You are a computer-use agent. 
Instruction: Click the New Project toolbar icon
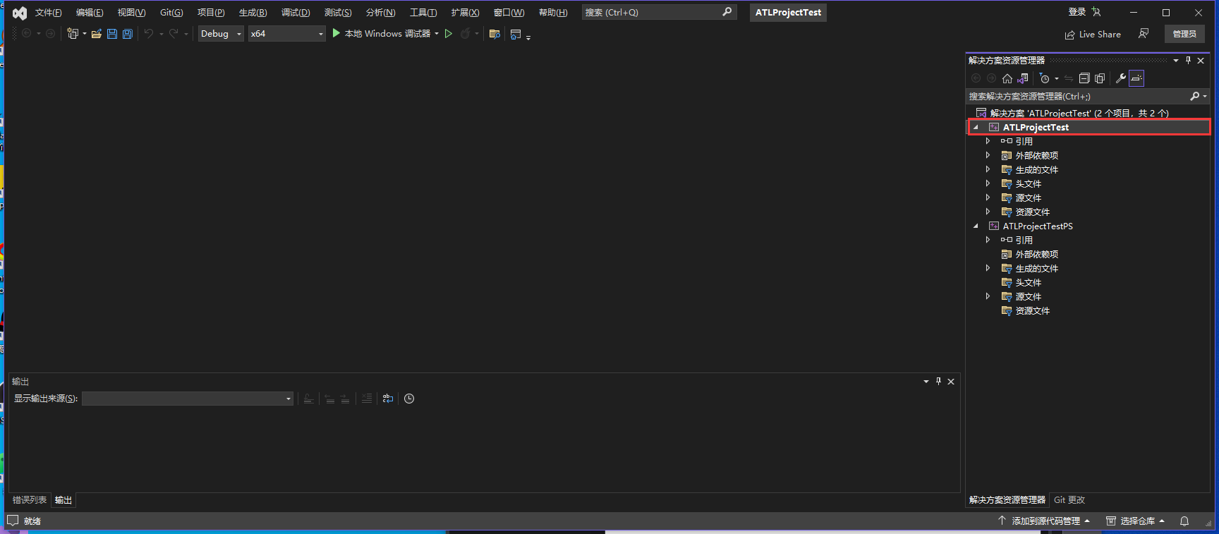tap(72, 33)
